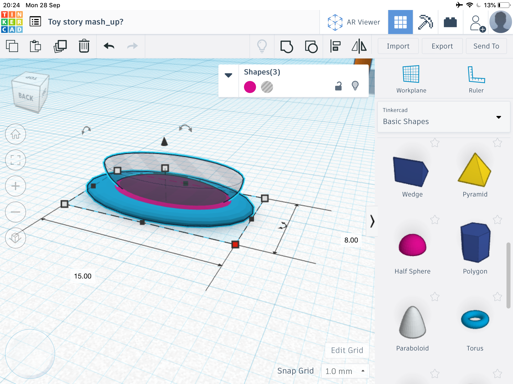Image resolution: width=513 pixels, height=384 pixels.
Task: Select the Torus shape
Action: 475,330
